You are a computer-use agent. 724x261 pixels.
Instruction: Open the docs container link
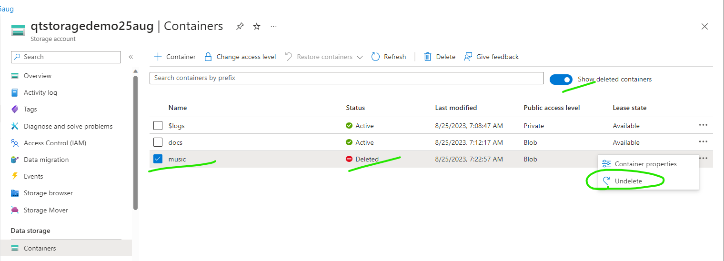point(175,142)
